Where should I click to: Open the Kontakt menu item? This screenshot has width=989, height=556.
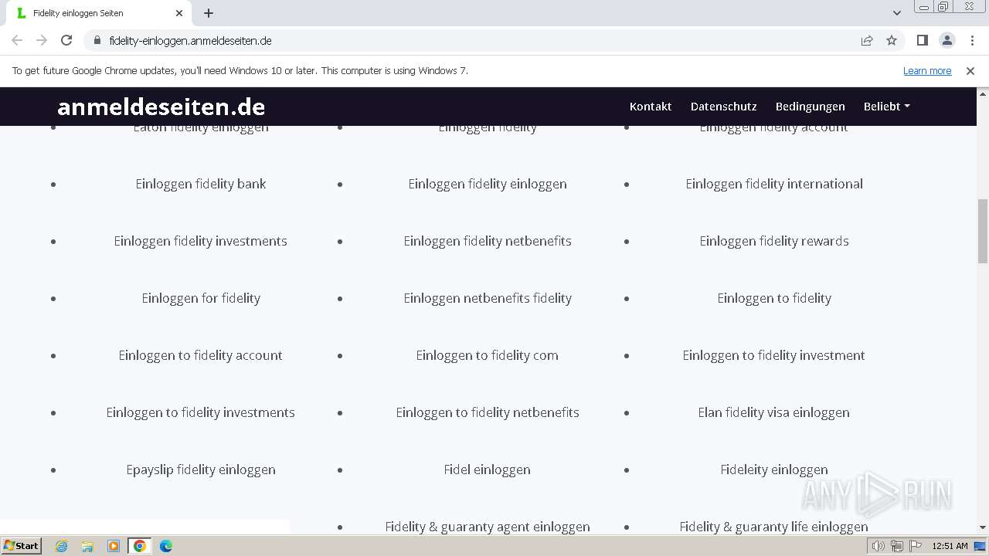pos(650,107)
